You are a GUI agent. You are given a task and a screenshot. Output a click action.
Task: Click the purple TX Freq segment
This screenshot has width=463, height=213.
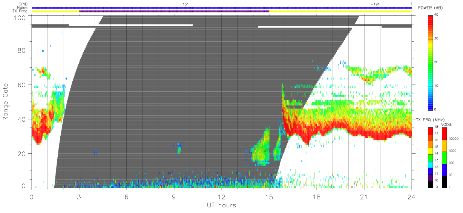(x=174, y=11)
